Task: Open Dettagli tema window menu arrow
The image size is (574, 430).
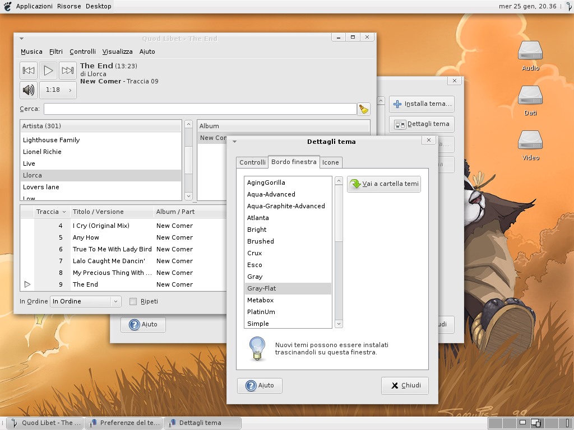Action: point(235,142)
